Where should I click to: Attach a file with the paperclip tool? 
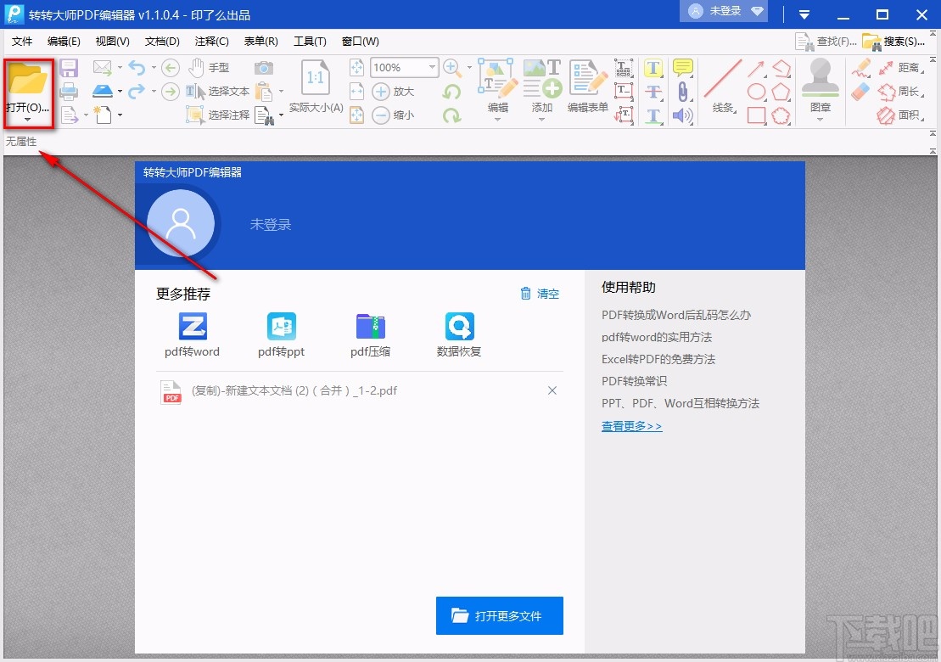[683, 92]
